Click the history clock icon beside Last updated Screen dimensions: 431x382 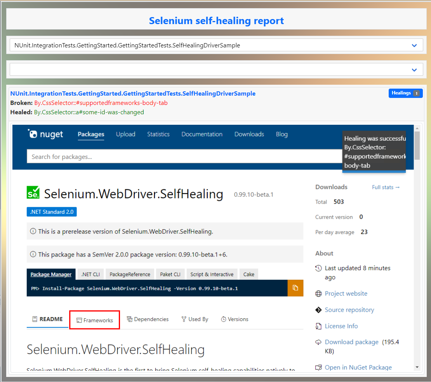318,268
